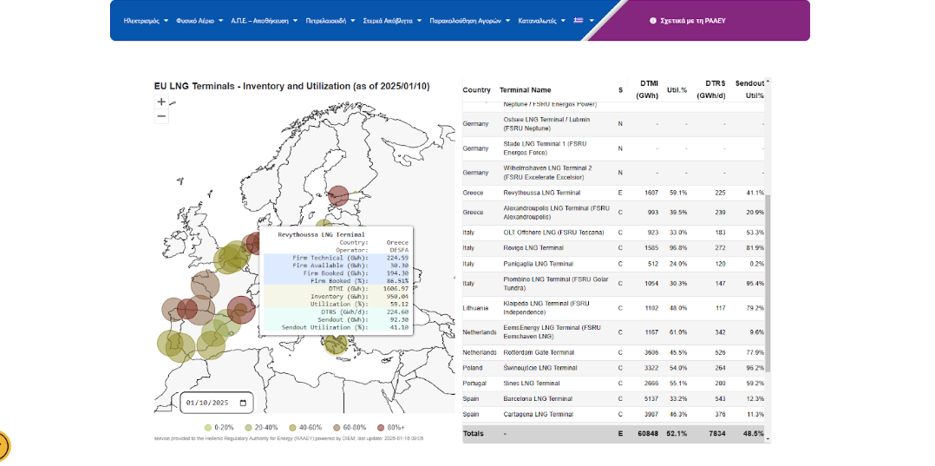Screen dimensions: 935x466
Task: Click the info icon beside Σχετικά με τη ΡΑΑΕΥ
Action: 653,20
